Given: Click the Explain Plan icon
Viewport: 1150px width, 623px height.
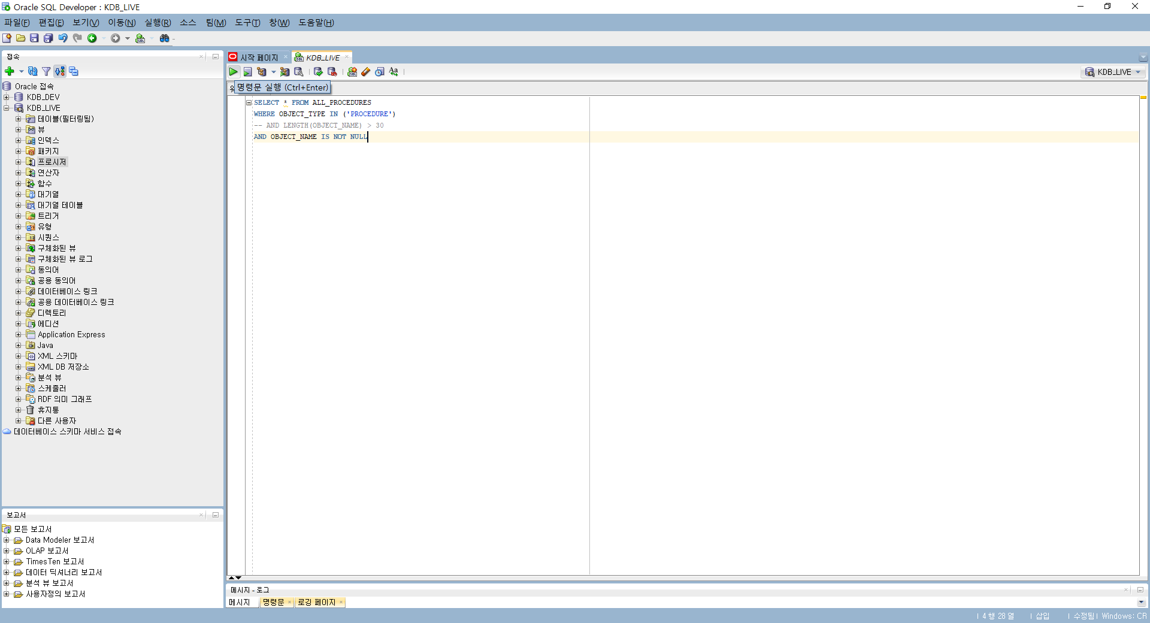Looking at the screenshot, I should coord(262,72).
